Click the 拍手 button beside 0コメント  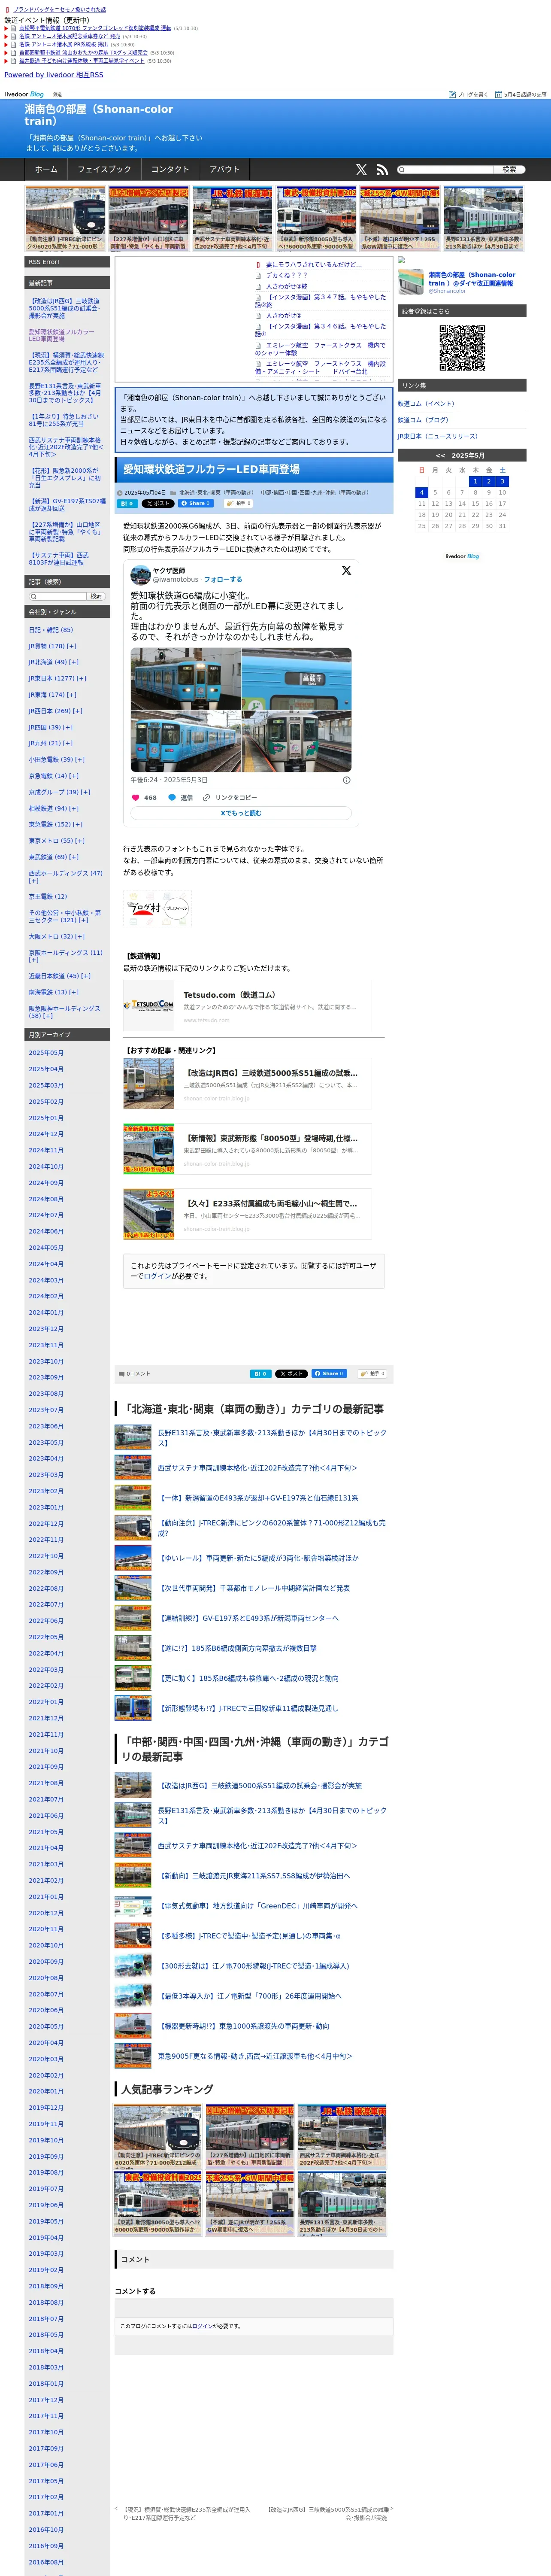372,1374
